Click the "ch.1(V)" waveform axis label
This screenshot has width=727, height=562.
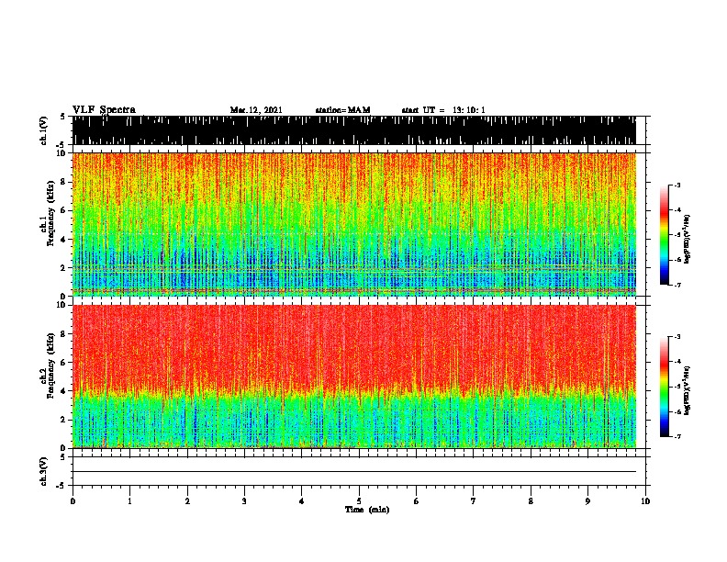(44, 130)
